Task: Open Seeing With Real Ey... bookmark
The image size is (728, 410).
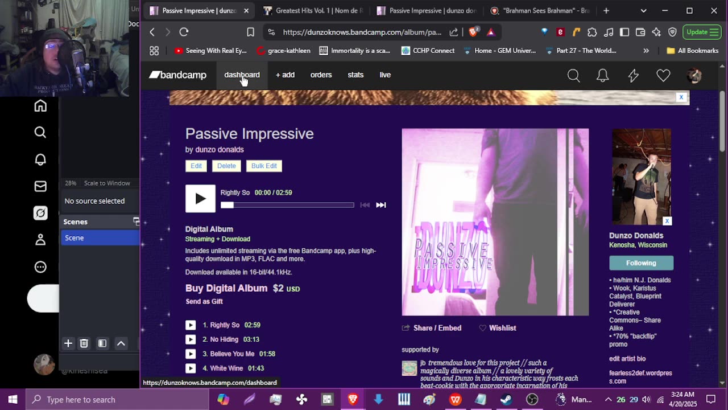Action: point(210,51)
